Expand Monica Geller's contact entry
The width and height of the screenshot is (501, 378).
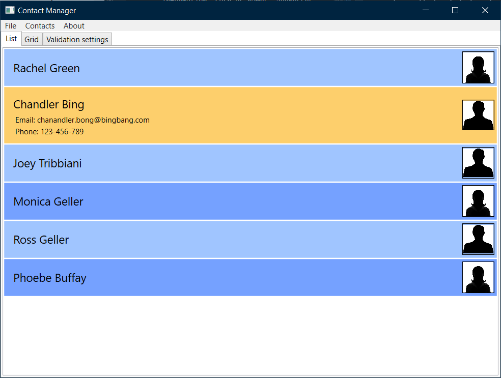point(48,201)
